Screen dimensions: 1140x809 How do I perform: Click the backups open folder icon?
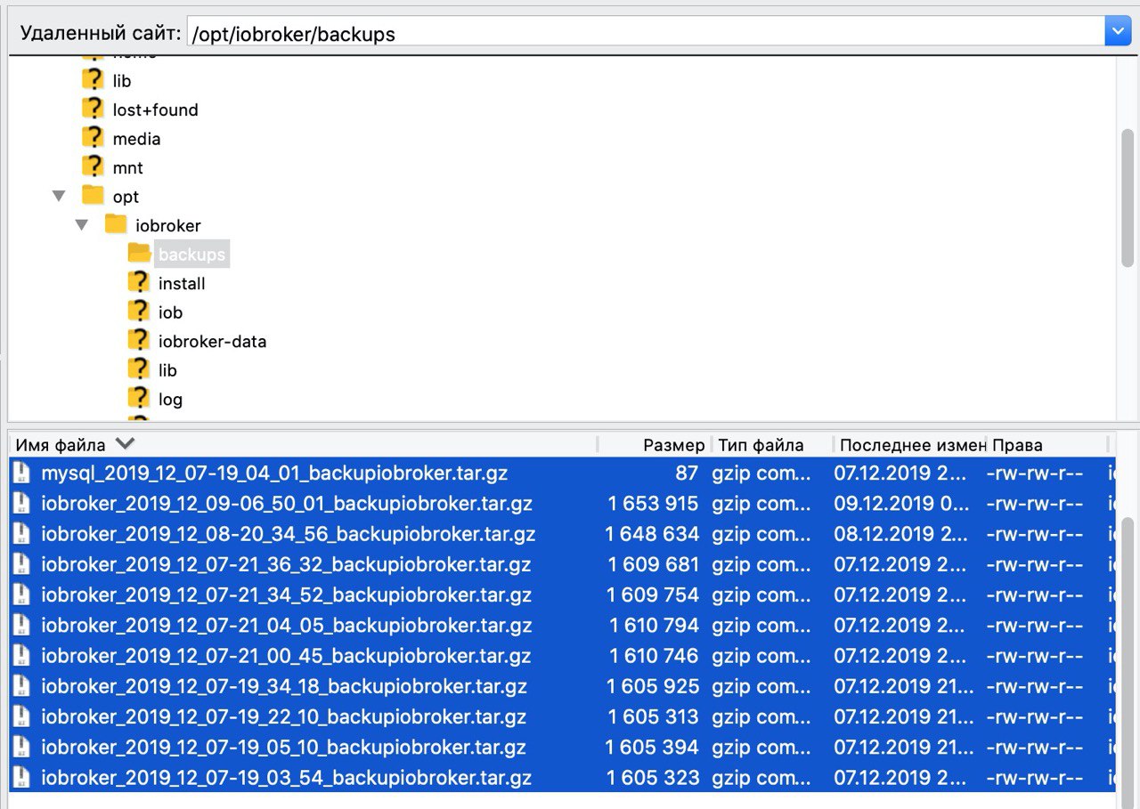point(139,254)
